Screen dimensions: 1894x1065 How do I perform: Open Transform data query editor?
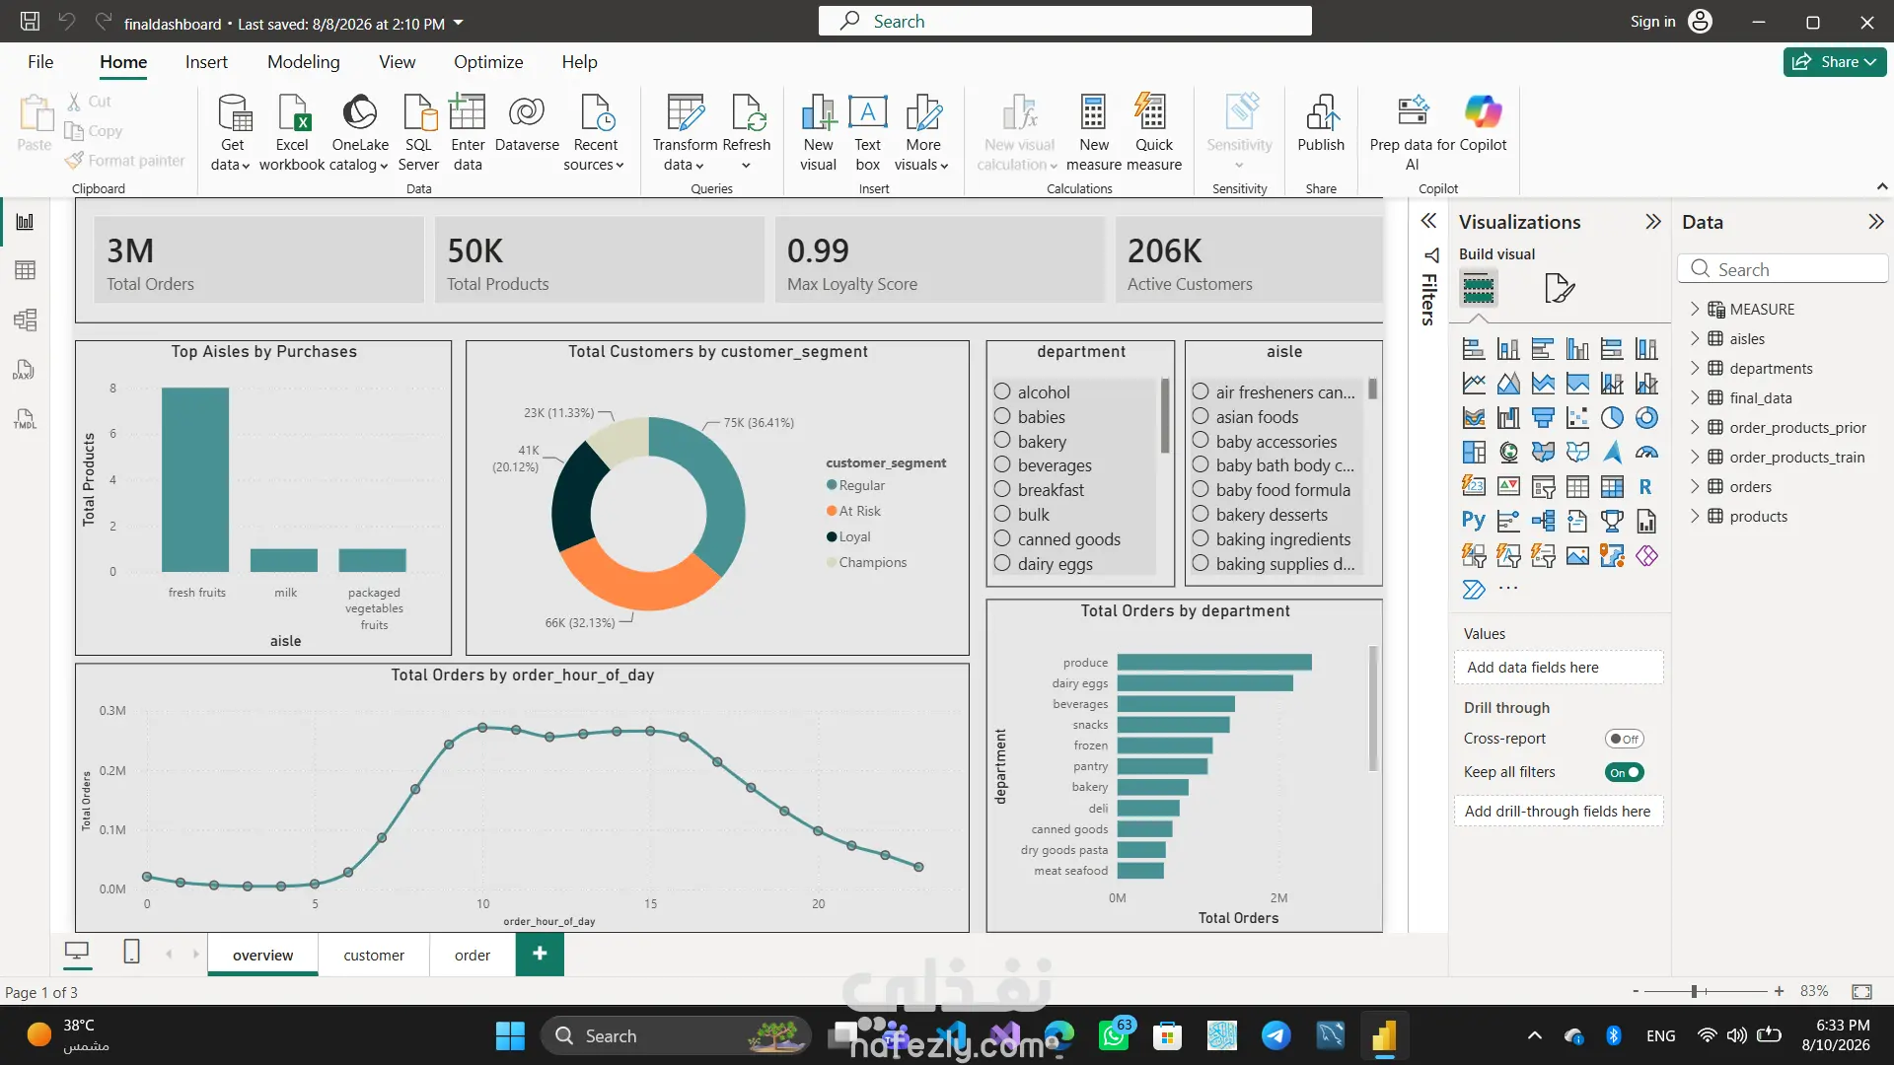click(x=685, y=133)
